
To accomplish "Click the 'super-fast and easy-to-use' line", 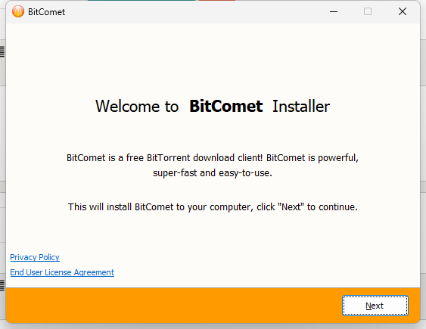I will [x=213, y=173].
